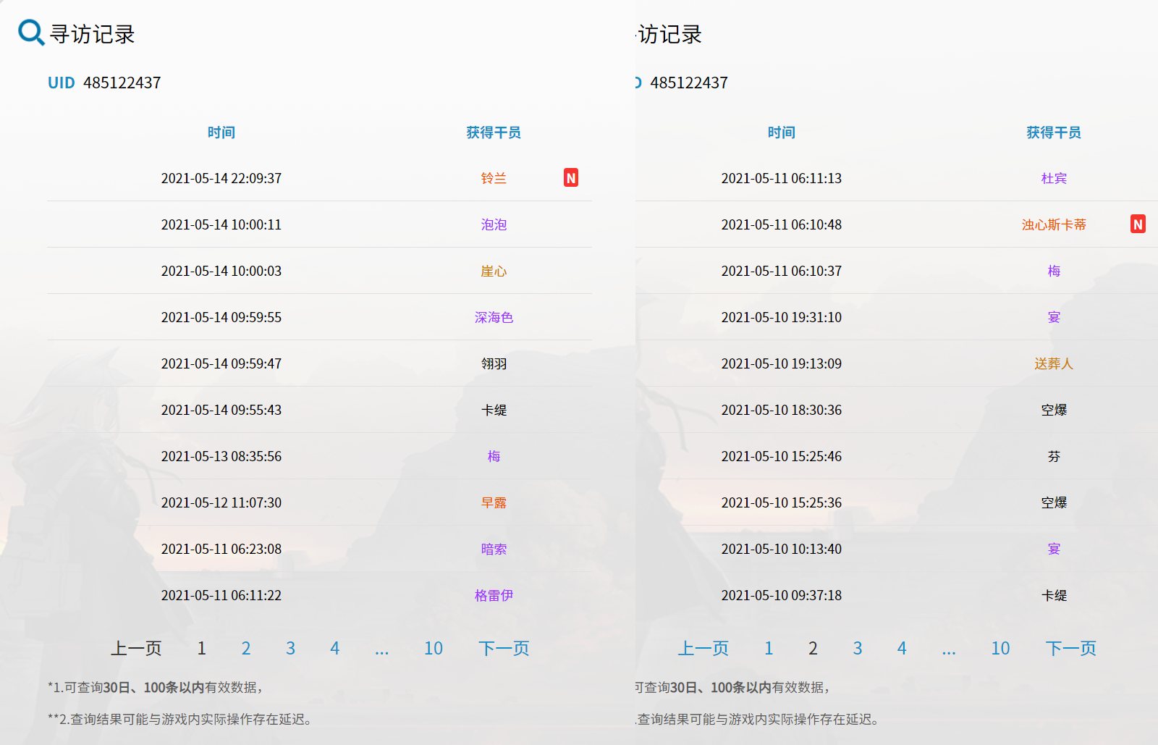Go to 下一页 in the left panel

pyautogui.click(x=504, y=648)
